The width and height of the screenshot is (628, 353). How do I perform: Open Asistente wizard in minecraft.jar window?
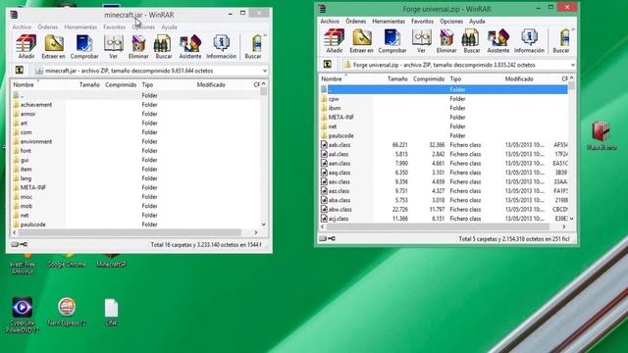pyautogui.click(x=190, y=47)
